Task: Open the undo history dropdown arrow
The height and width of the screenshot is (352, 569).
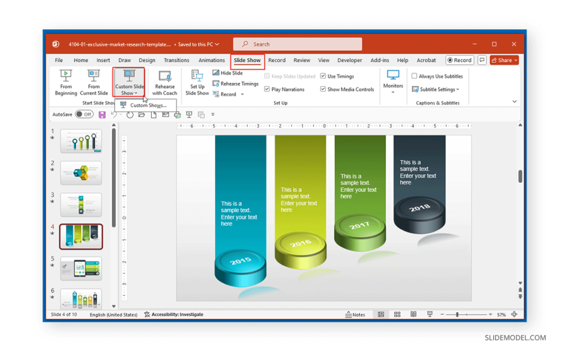Action: tap(121, 114)
